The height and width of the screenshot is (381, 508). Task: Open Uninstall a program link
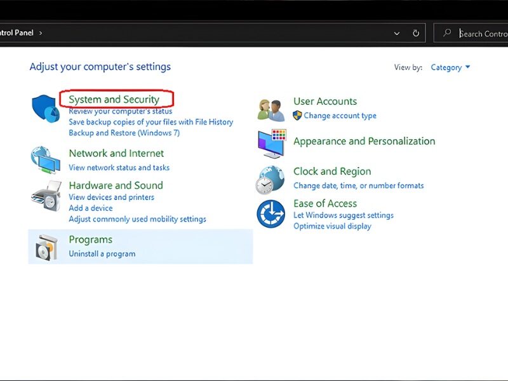coord(102,253)
